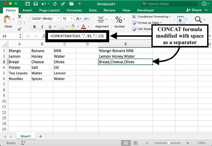The image size is (212, 146).
Task: Toggle Bold formatting
Action: coord(34,27)
